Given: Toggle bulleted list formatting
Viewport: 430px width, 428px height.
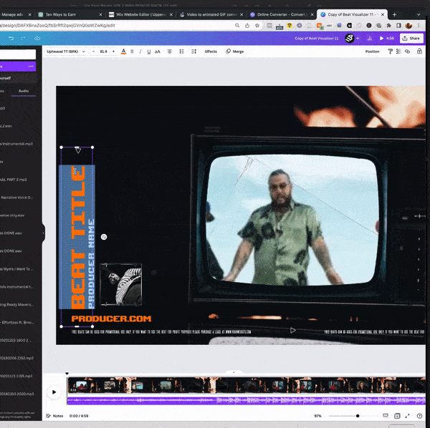Looking at the screenshot, I should [181, 52].
